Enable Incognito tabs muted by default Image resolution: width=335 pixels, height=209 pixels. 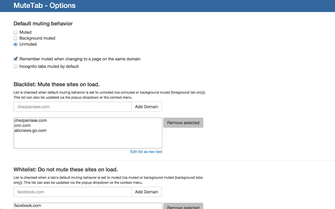click(x=15, y=67)
